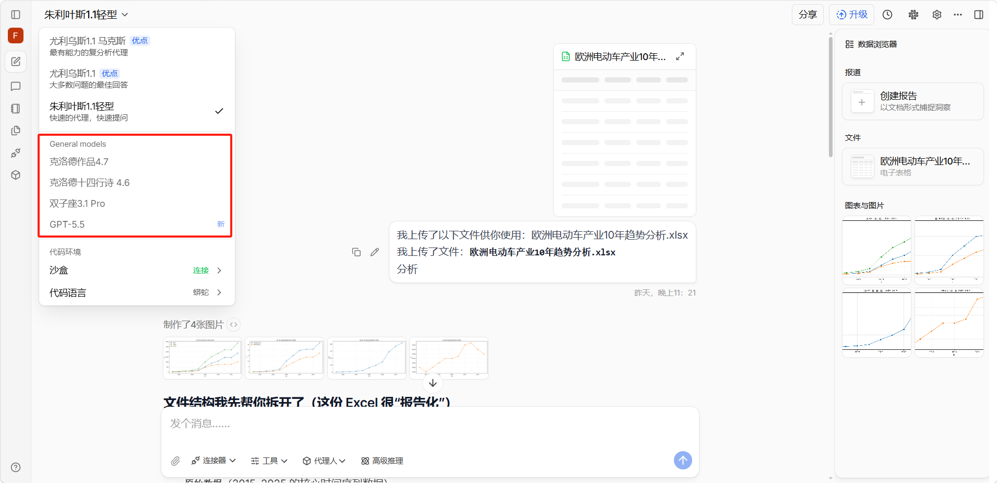This screenshot has height=483, width=997.
Task: Open the connectors plug icon in sidebar
Action: click(16, 153)
